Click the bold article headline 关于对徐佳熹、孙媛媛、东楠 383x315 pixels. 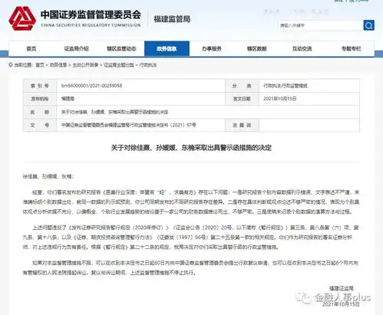pyautogui.click(x=191, y=148)
